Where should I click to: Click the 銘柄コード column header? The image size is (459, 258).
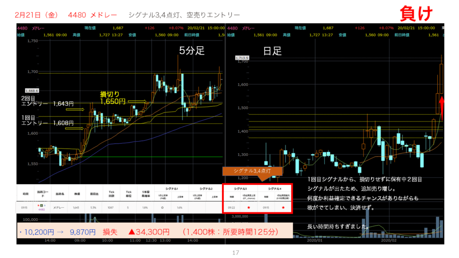(43, 193)
